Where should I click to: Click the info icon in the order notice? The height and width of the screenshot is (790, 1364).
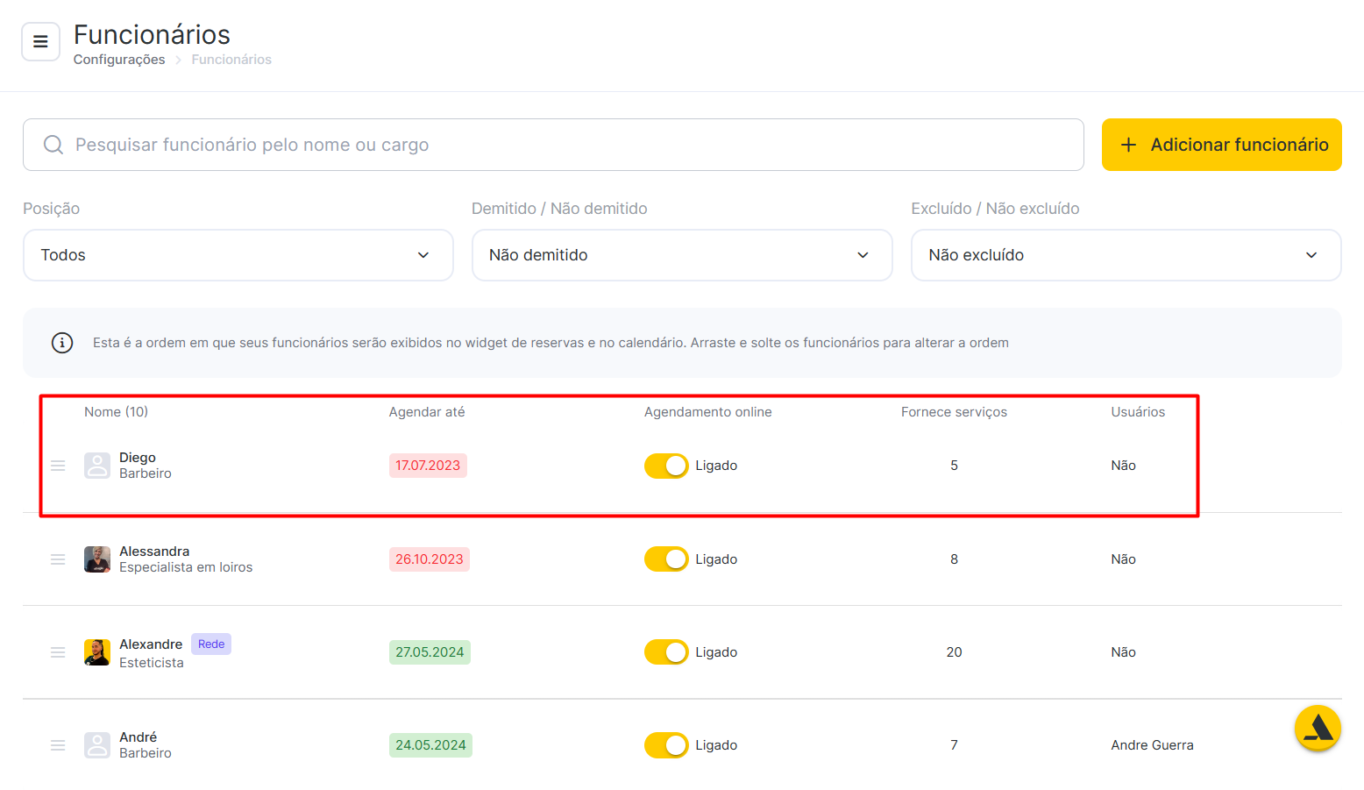[62, 343]
